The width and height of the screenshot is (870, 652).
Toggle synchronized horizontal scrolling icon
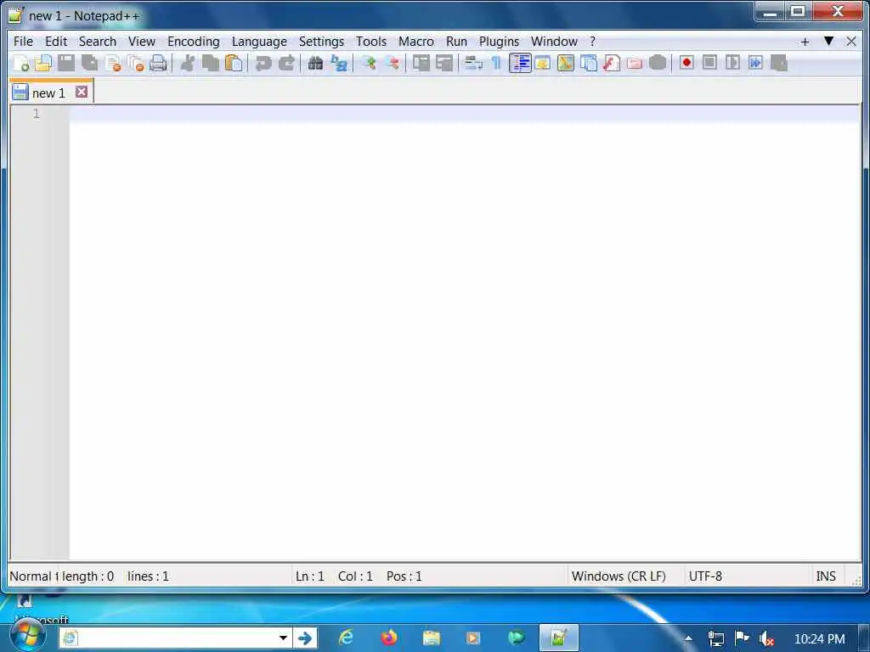[444, 63]
